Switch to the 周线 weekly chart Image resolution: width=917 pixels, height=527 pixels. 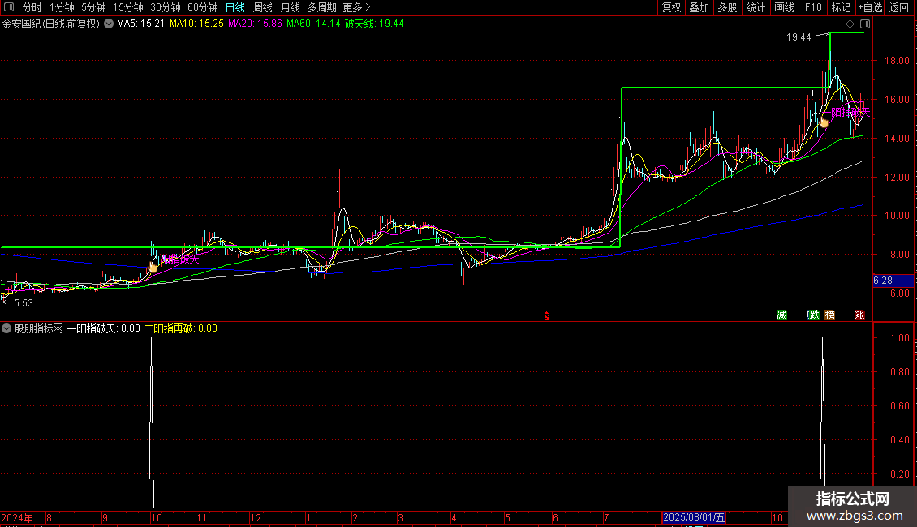point(263,7)
